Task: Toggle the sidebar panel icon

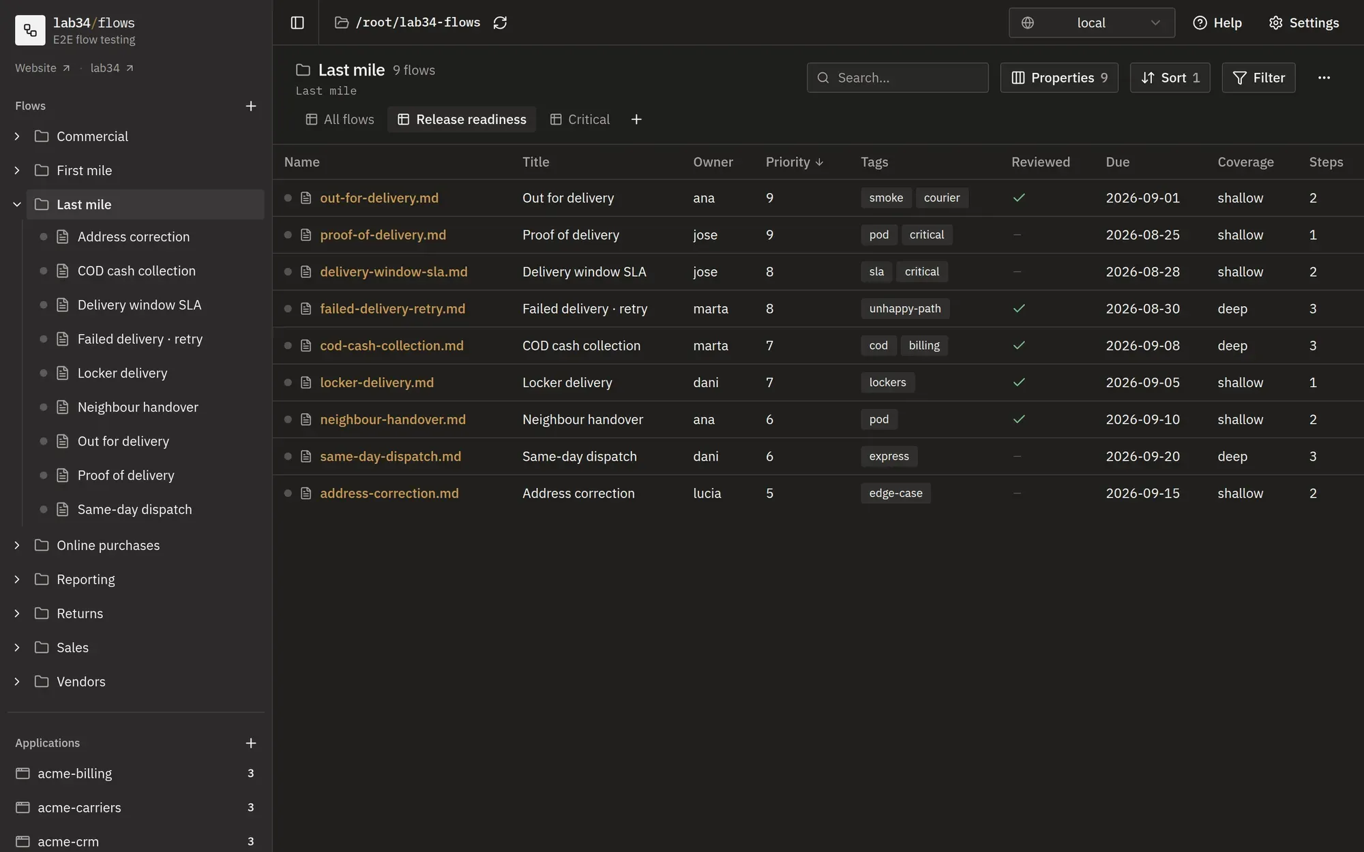Action: 297,22
